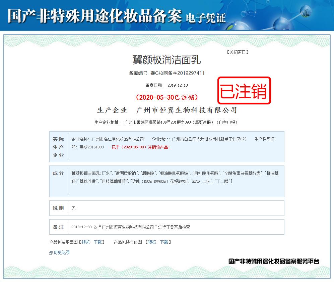
Task: Click the 备注 remarks row label
Action: [58, 227]
